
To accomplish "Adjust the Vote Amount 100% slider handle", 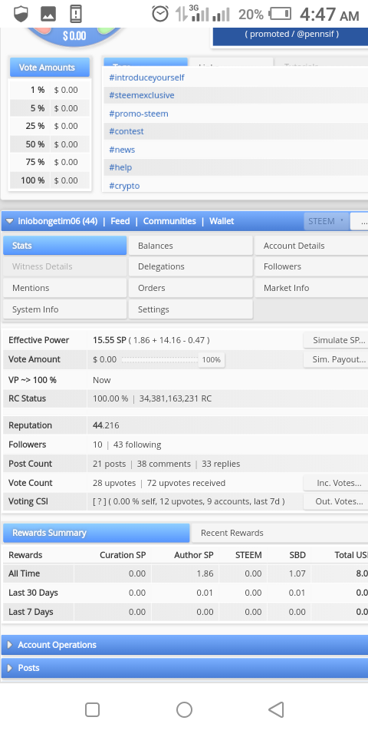I will point(212,359).
